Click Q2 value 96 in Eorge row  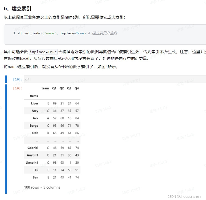[62, 125]
